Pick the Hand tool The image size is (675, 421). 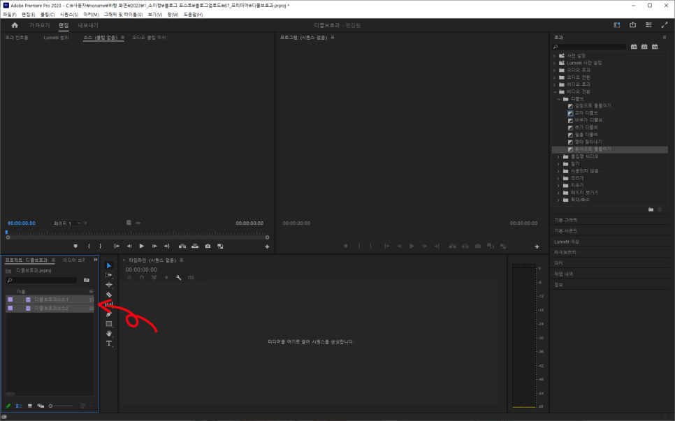[108, 334]
